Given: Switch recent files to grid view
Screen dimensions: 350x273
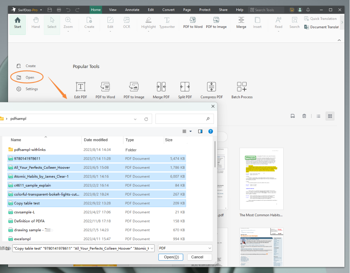Looking at the screenshot, I should (330, 116).
